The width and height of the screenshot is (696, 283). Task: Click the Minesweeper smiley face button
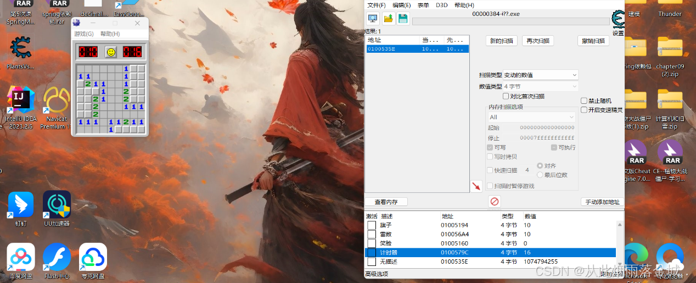(111, 52)
